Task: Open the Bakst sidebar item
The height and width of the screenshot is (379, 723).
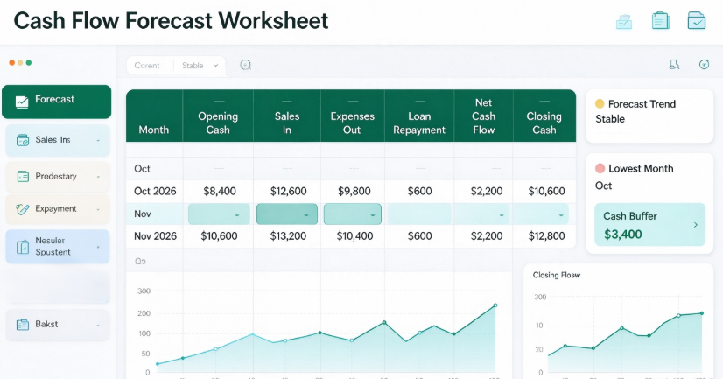Action: pos(58,325)
